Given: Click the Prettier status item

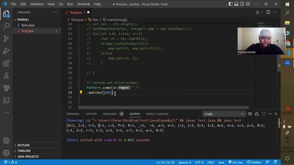Looking at the screenshot, I should pos(254,162).
